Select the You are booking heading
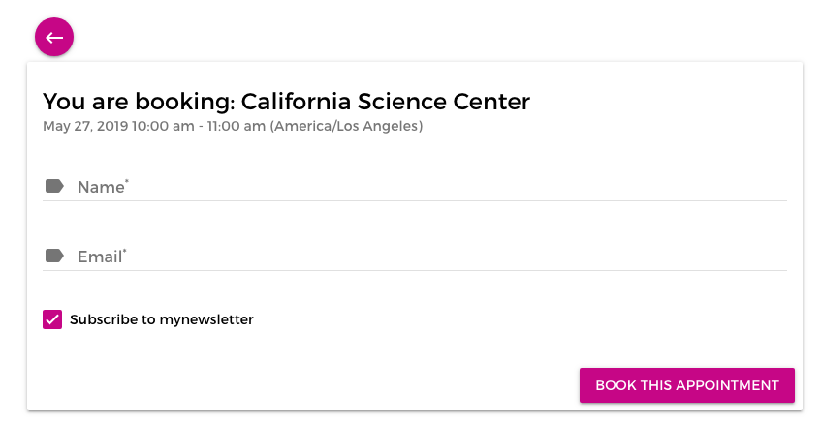The image size is (821, 424). coord(286,102)
